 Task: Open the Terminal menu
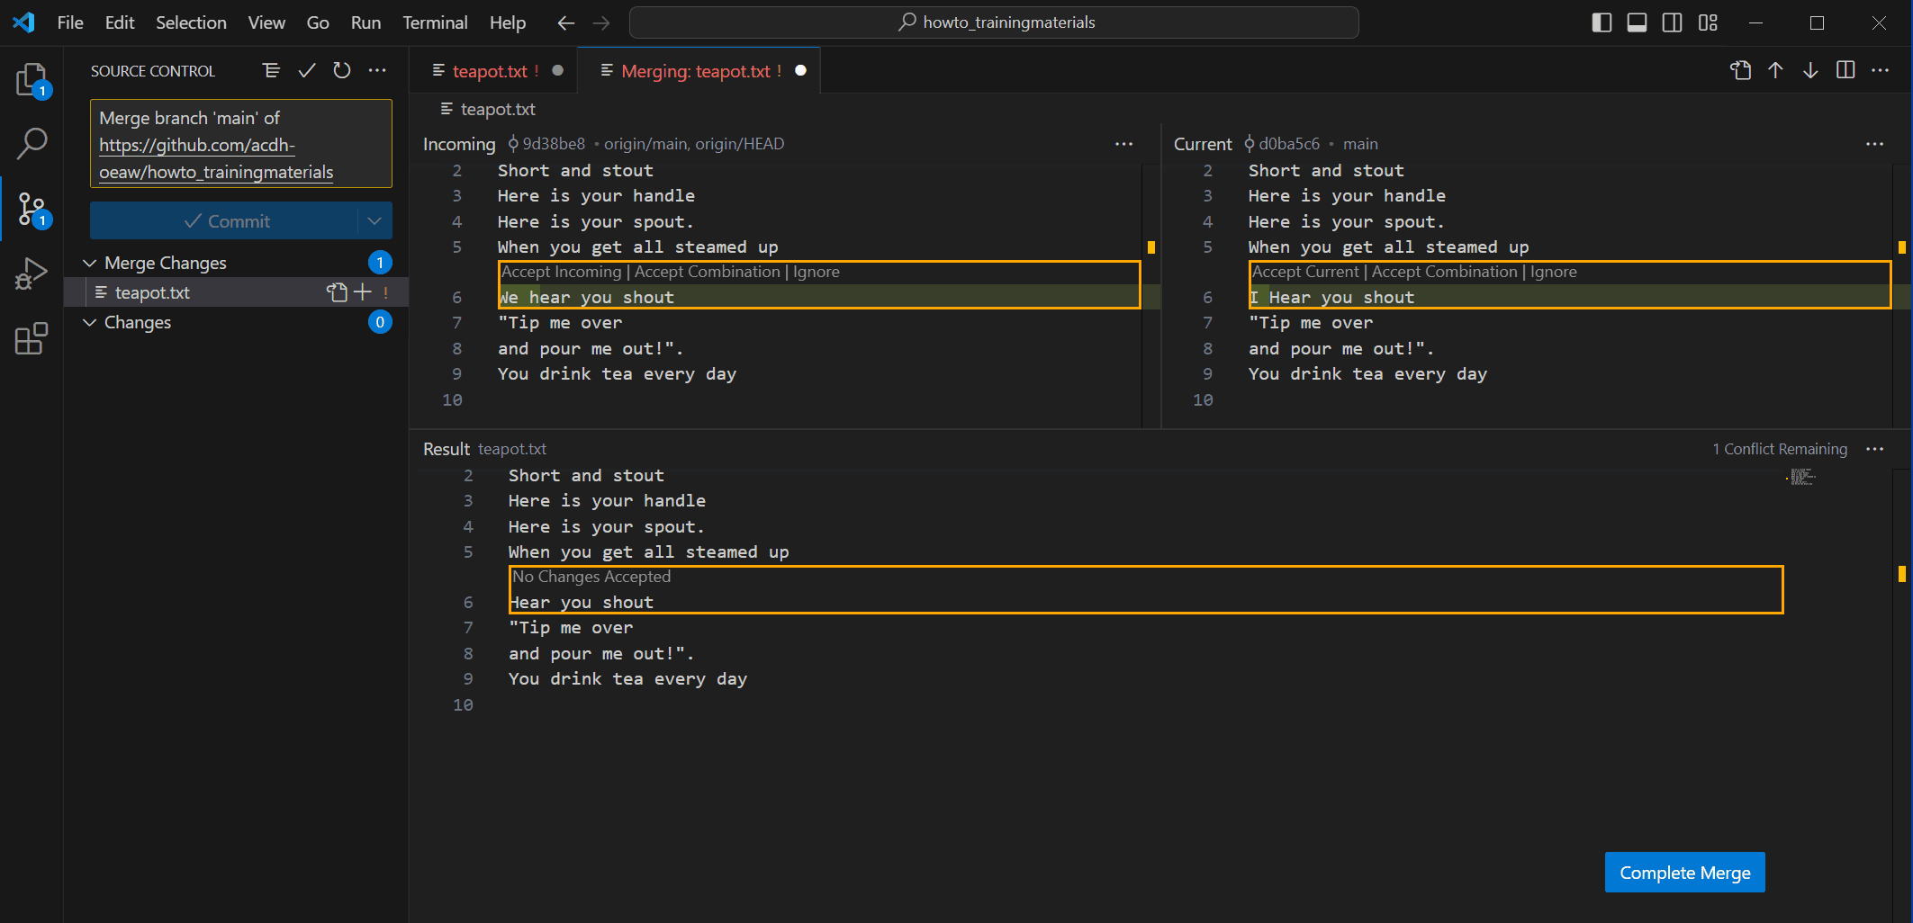point(435,22)
